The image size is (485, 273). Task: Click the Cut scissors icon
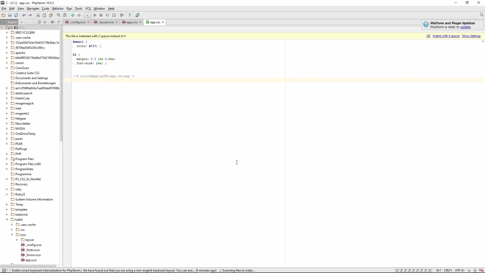pyautogui.click(x=38, y=15)
